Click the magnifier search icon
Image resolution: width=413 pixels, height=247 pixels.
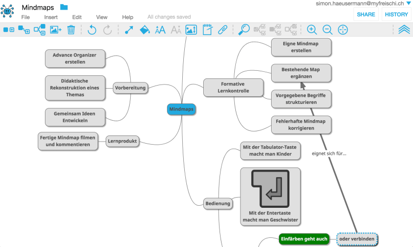(245, 30)
